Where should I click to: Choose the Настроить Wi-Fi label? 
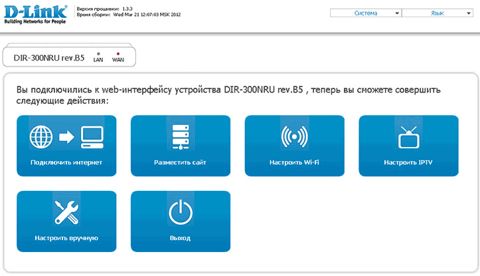click(x=294, y=162)
